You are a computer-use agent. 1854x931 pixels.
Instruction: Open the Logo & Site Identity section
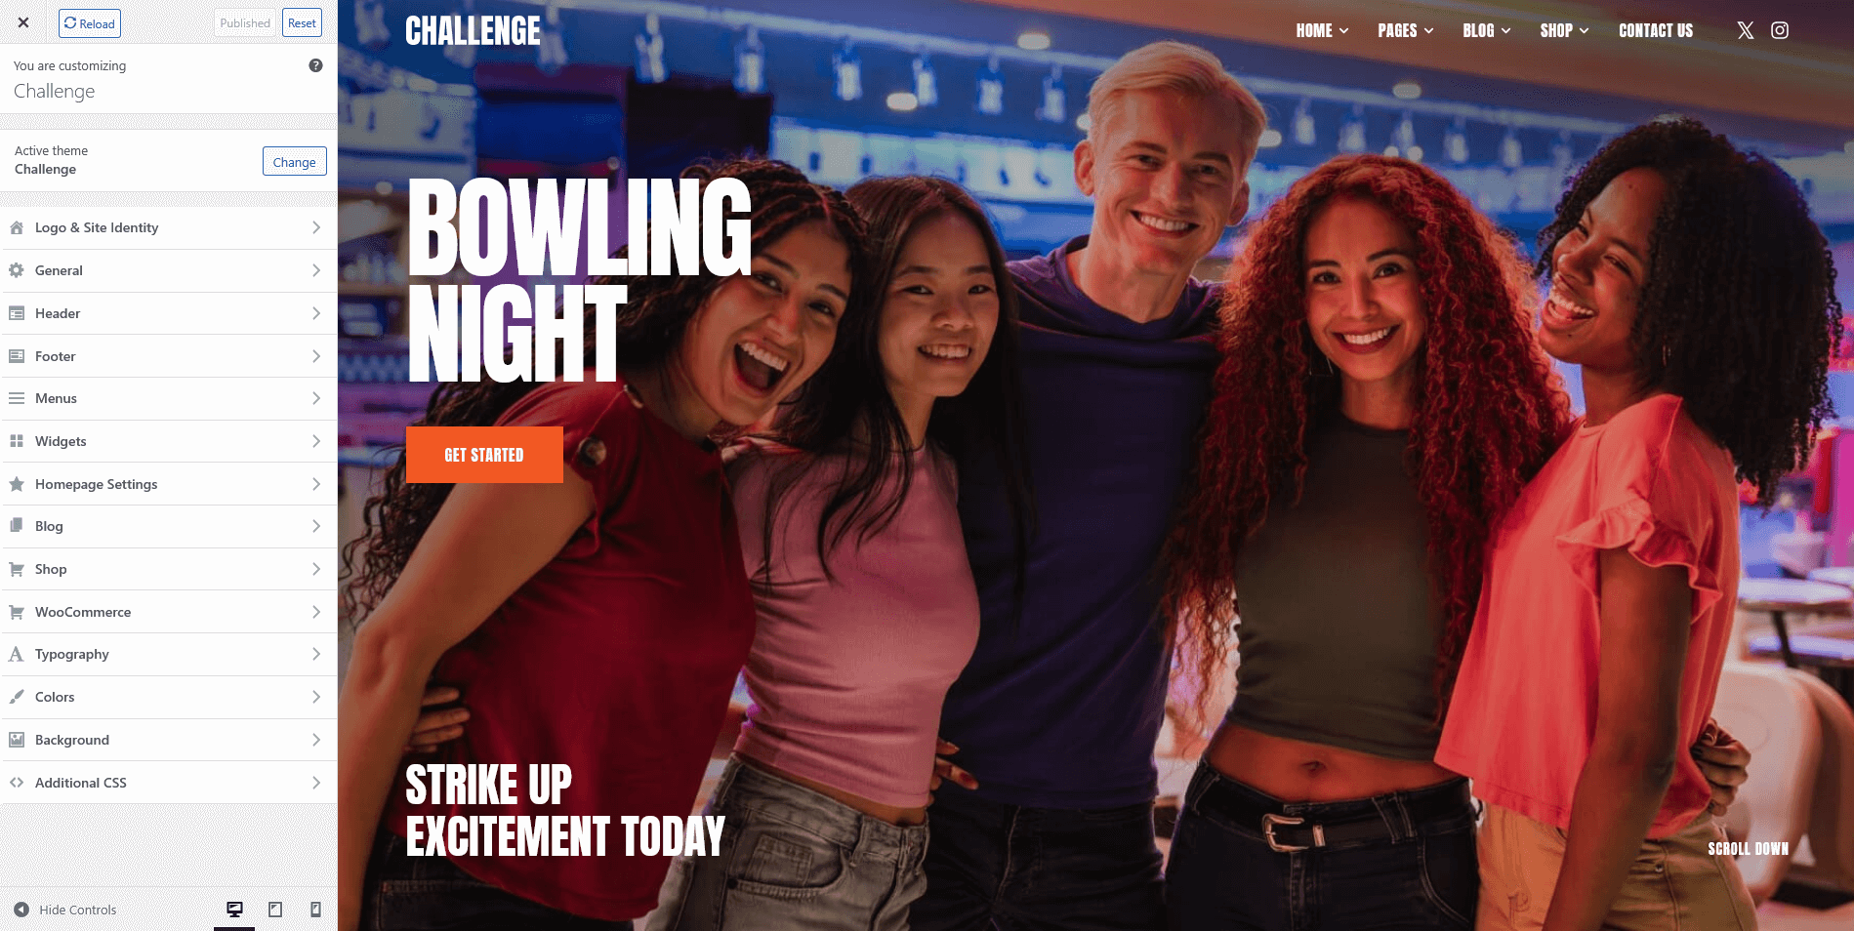(x=169, y=227)
